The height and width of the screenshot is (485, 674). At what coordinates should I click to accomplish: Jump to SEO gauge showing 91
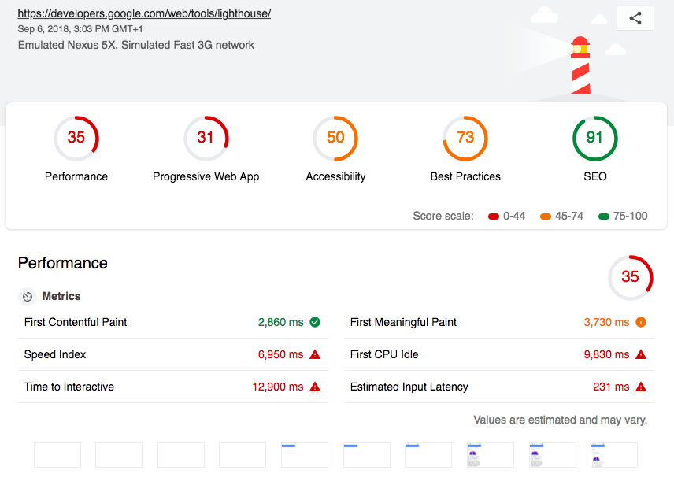click(x=595, y=138)
